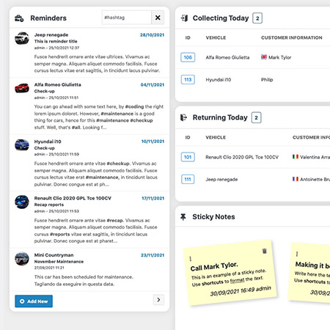The image size is (330, 330).
Task: Click the #coding hashtag in reminder
Action: pyautogui.click(x=134, y=106)
